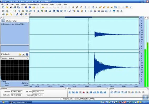Click the dark blue overview scrollbar thumb
This screenshot has height=104, width=149.
(78, 17)
